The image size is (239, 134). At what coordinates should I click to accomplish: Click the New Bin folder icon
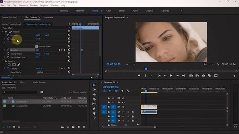coord(73,127)
